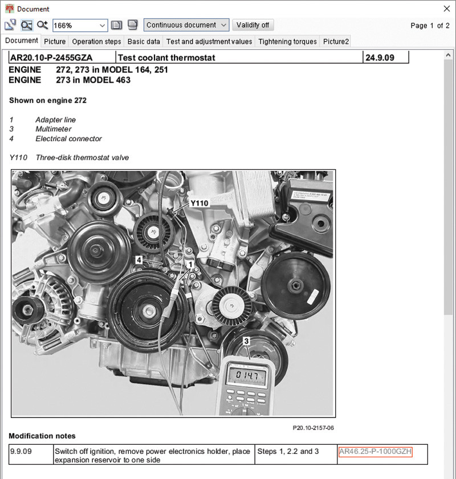Click the zoom in magnifier icon
The width and height of the screenshot is (456, 479).
(42, 25)
